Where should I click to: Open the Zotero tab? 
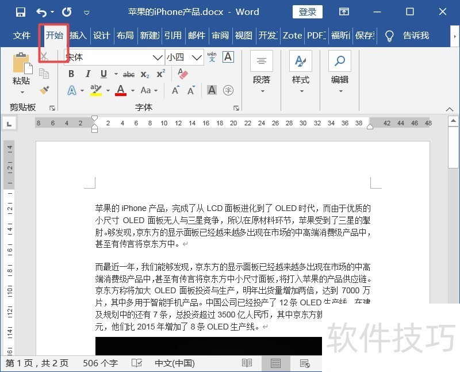292,36
